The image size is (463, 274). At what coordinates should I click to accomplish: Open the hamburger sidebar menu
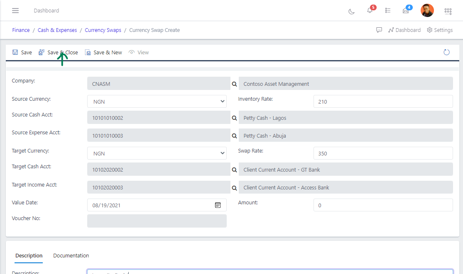tap(15, 10)
